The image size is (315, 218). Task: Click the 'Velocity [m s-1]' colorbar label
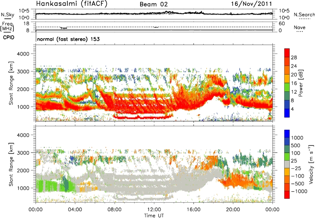coord(311,164)
